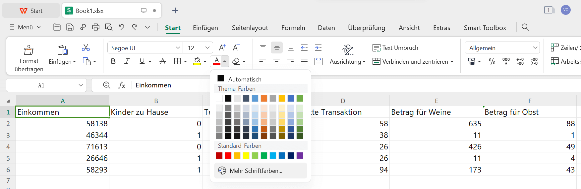The image size is (581, 189).
Task: Toggle italic formatting
Action: coord(127,61)
